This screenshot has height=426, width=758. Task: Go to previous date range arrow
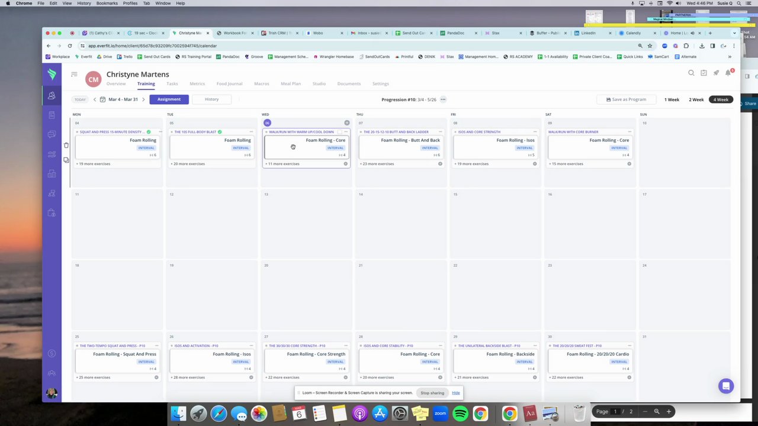(94, 99)
